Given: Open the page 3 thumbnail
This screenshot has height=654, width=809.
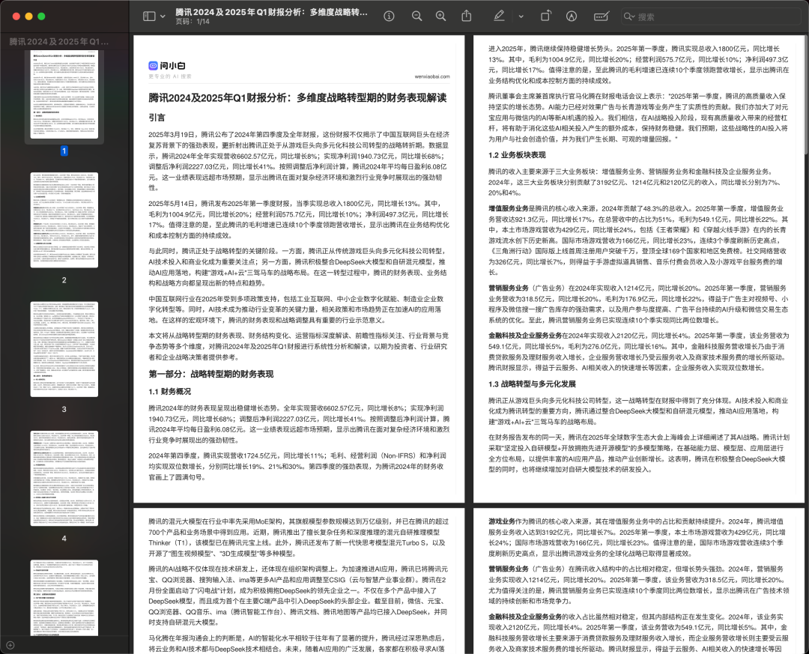Looking at the screenshot, I should (x=64, y=349).
